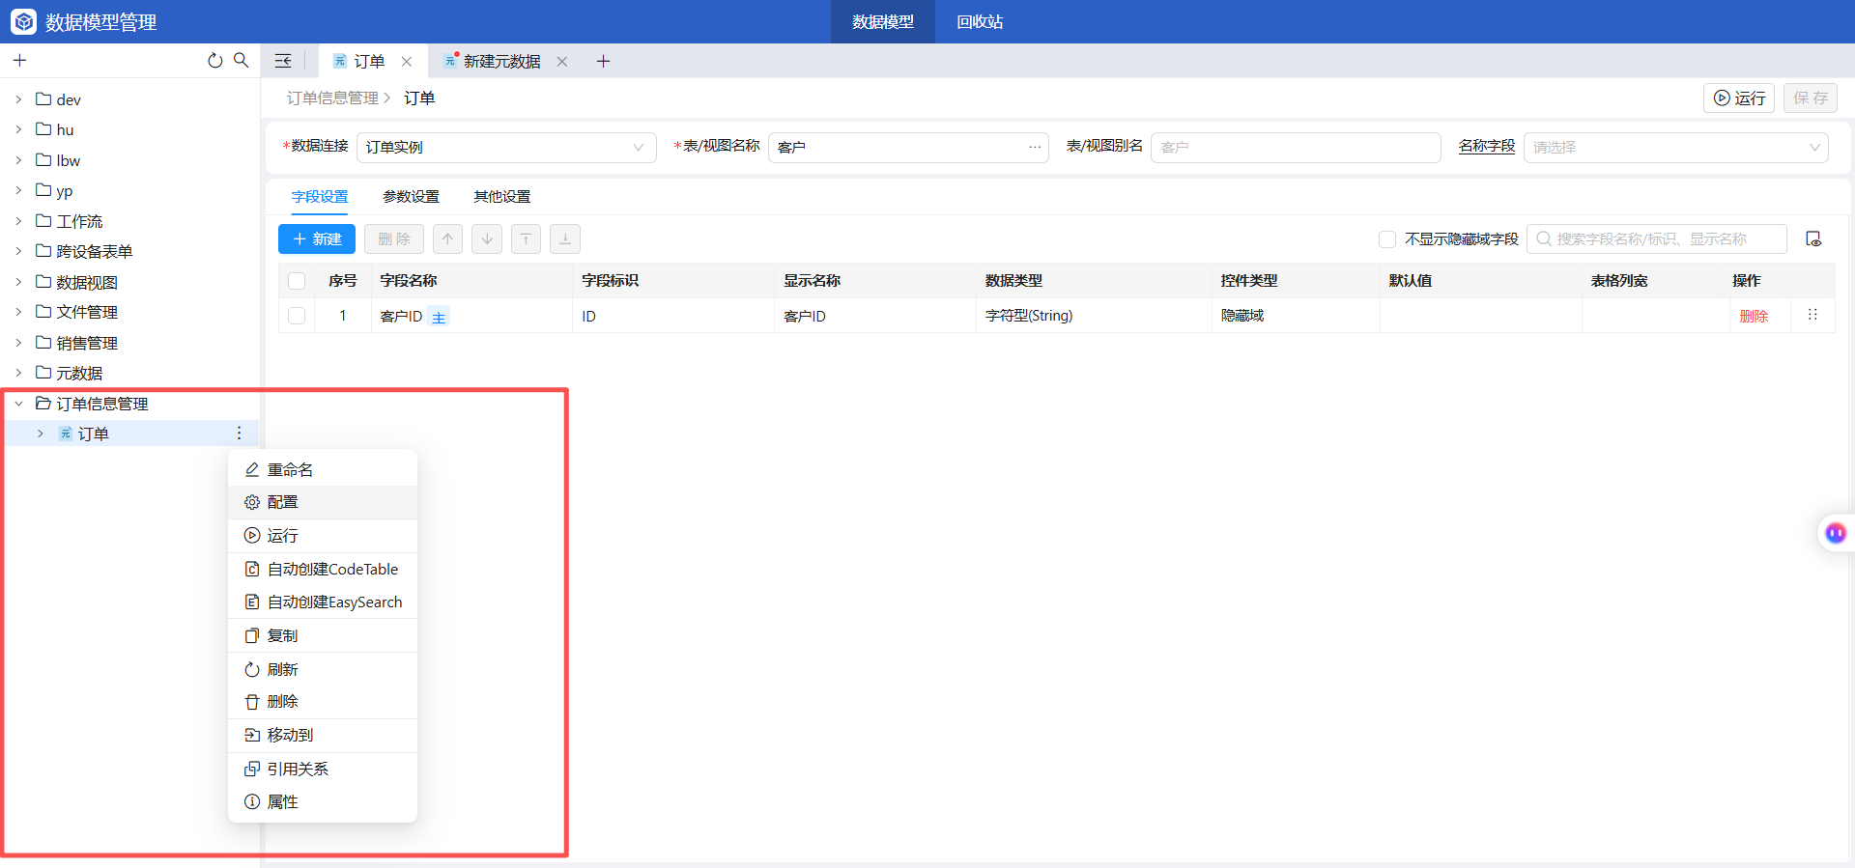Choose 自动创建CodeTable from context menu
The height and width of the screenshot is (868, 1855).
[323, 569]
